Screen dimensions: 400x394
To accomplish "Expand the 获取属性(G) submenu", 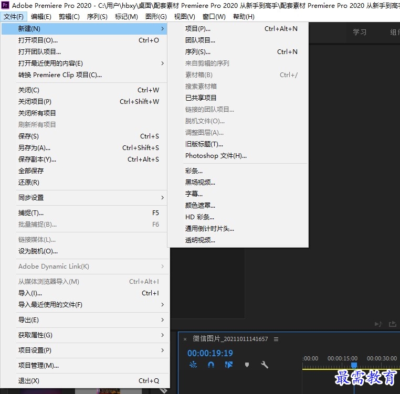I will click(163, 335).
